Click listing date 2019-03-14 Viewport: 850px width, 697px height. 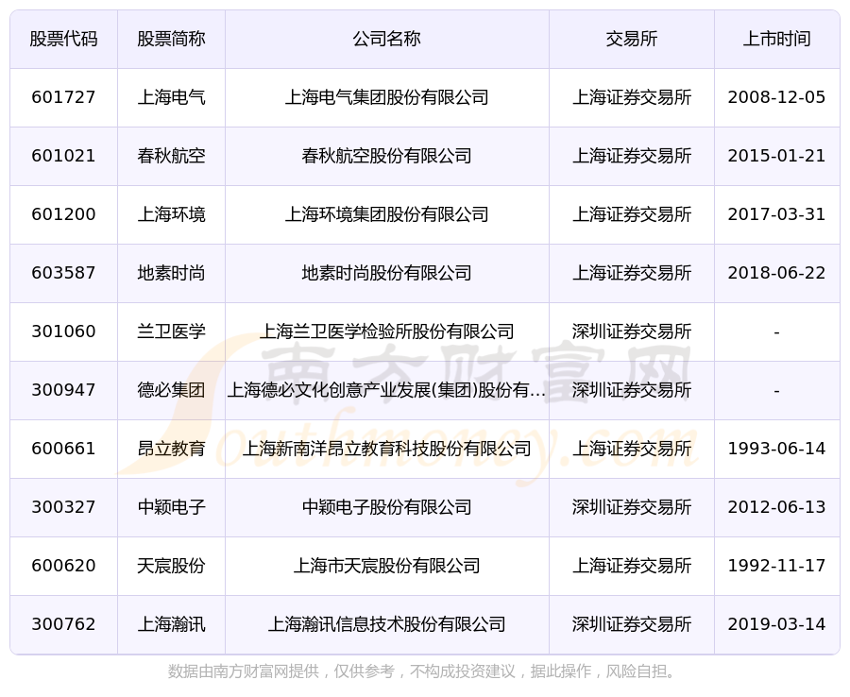777,624
